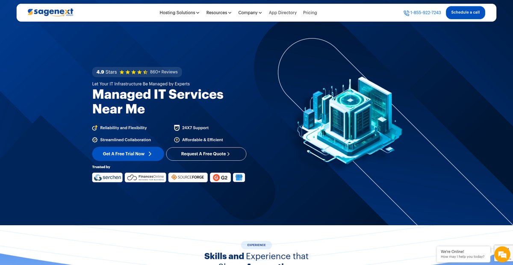Click the phone icon in header
513x265 pixels.
click(x=406, y=13)
